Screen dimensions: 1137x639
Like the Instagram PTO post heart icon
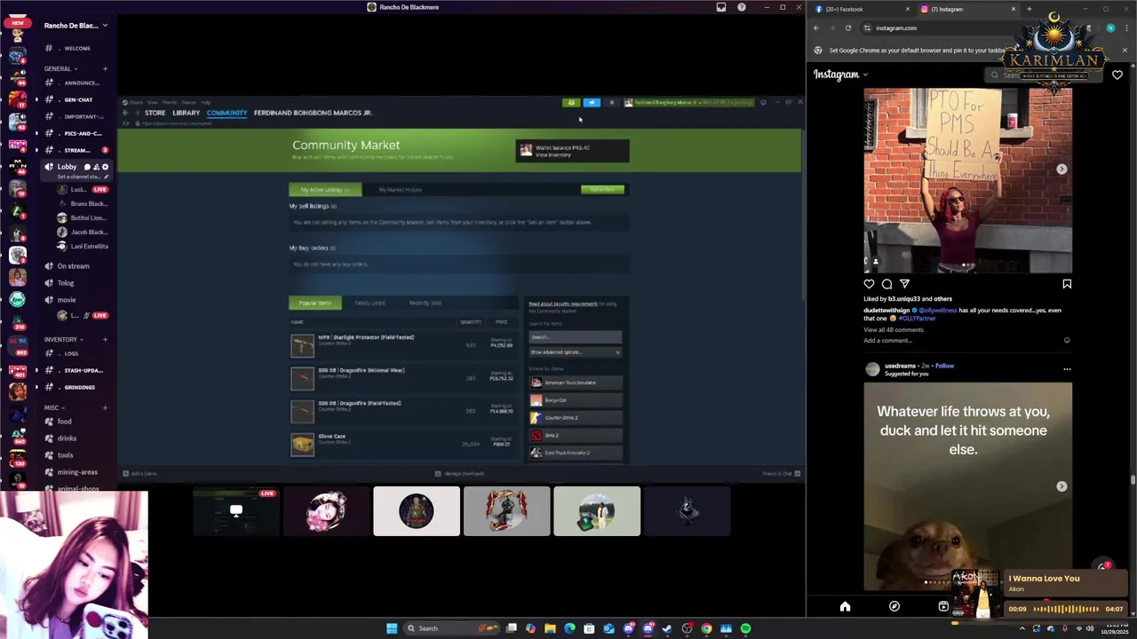tap(869, 284)
